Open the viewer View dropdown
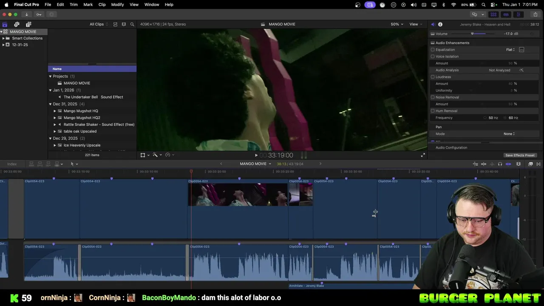 coord(416,24)
